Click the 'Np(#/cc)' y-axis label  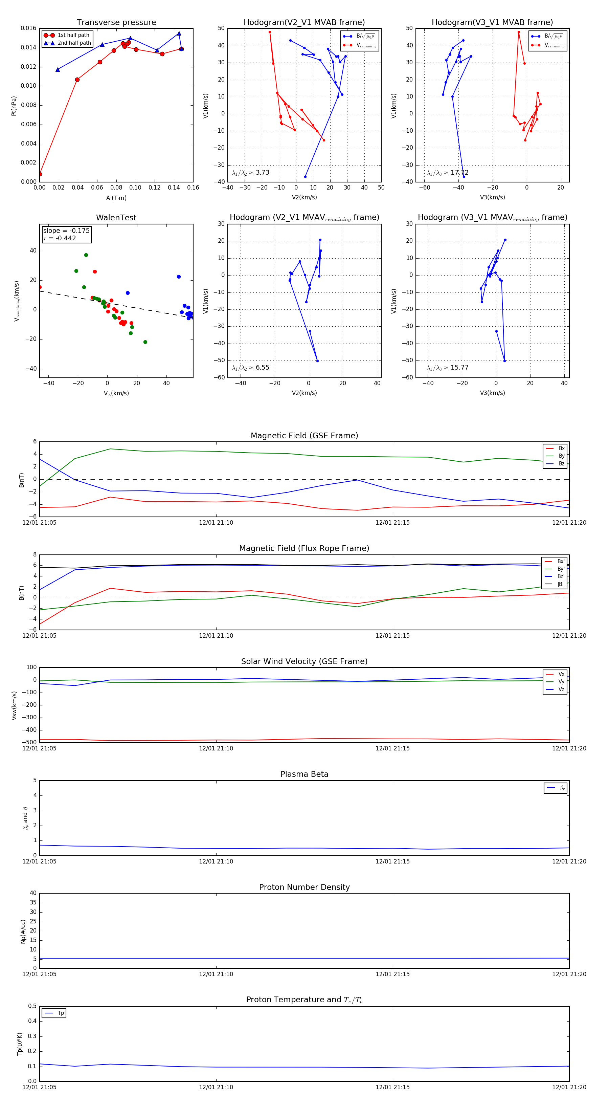(x=23, y=932)
